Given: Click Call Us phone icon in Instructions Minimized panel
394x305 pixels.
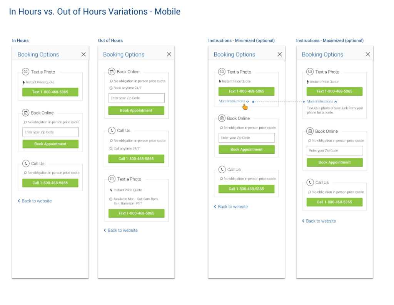Looking at the screenshot, I should coord(222,170).
